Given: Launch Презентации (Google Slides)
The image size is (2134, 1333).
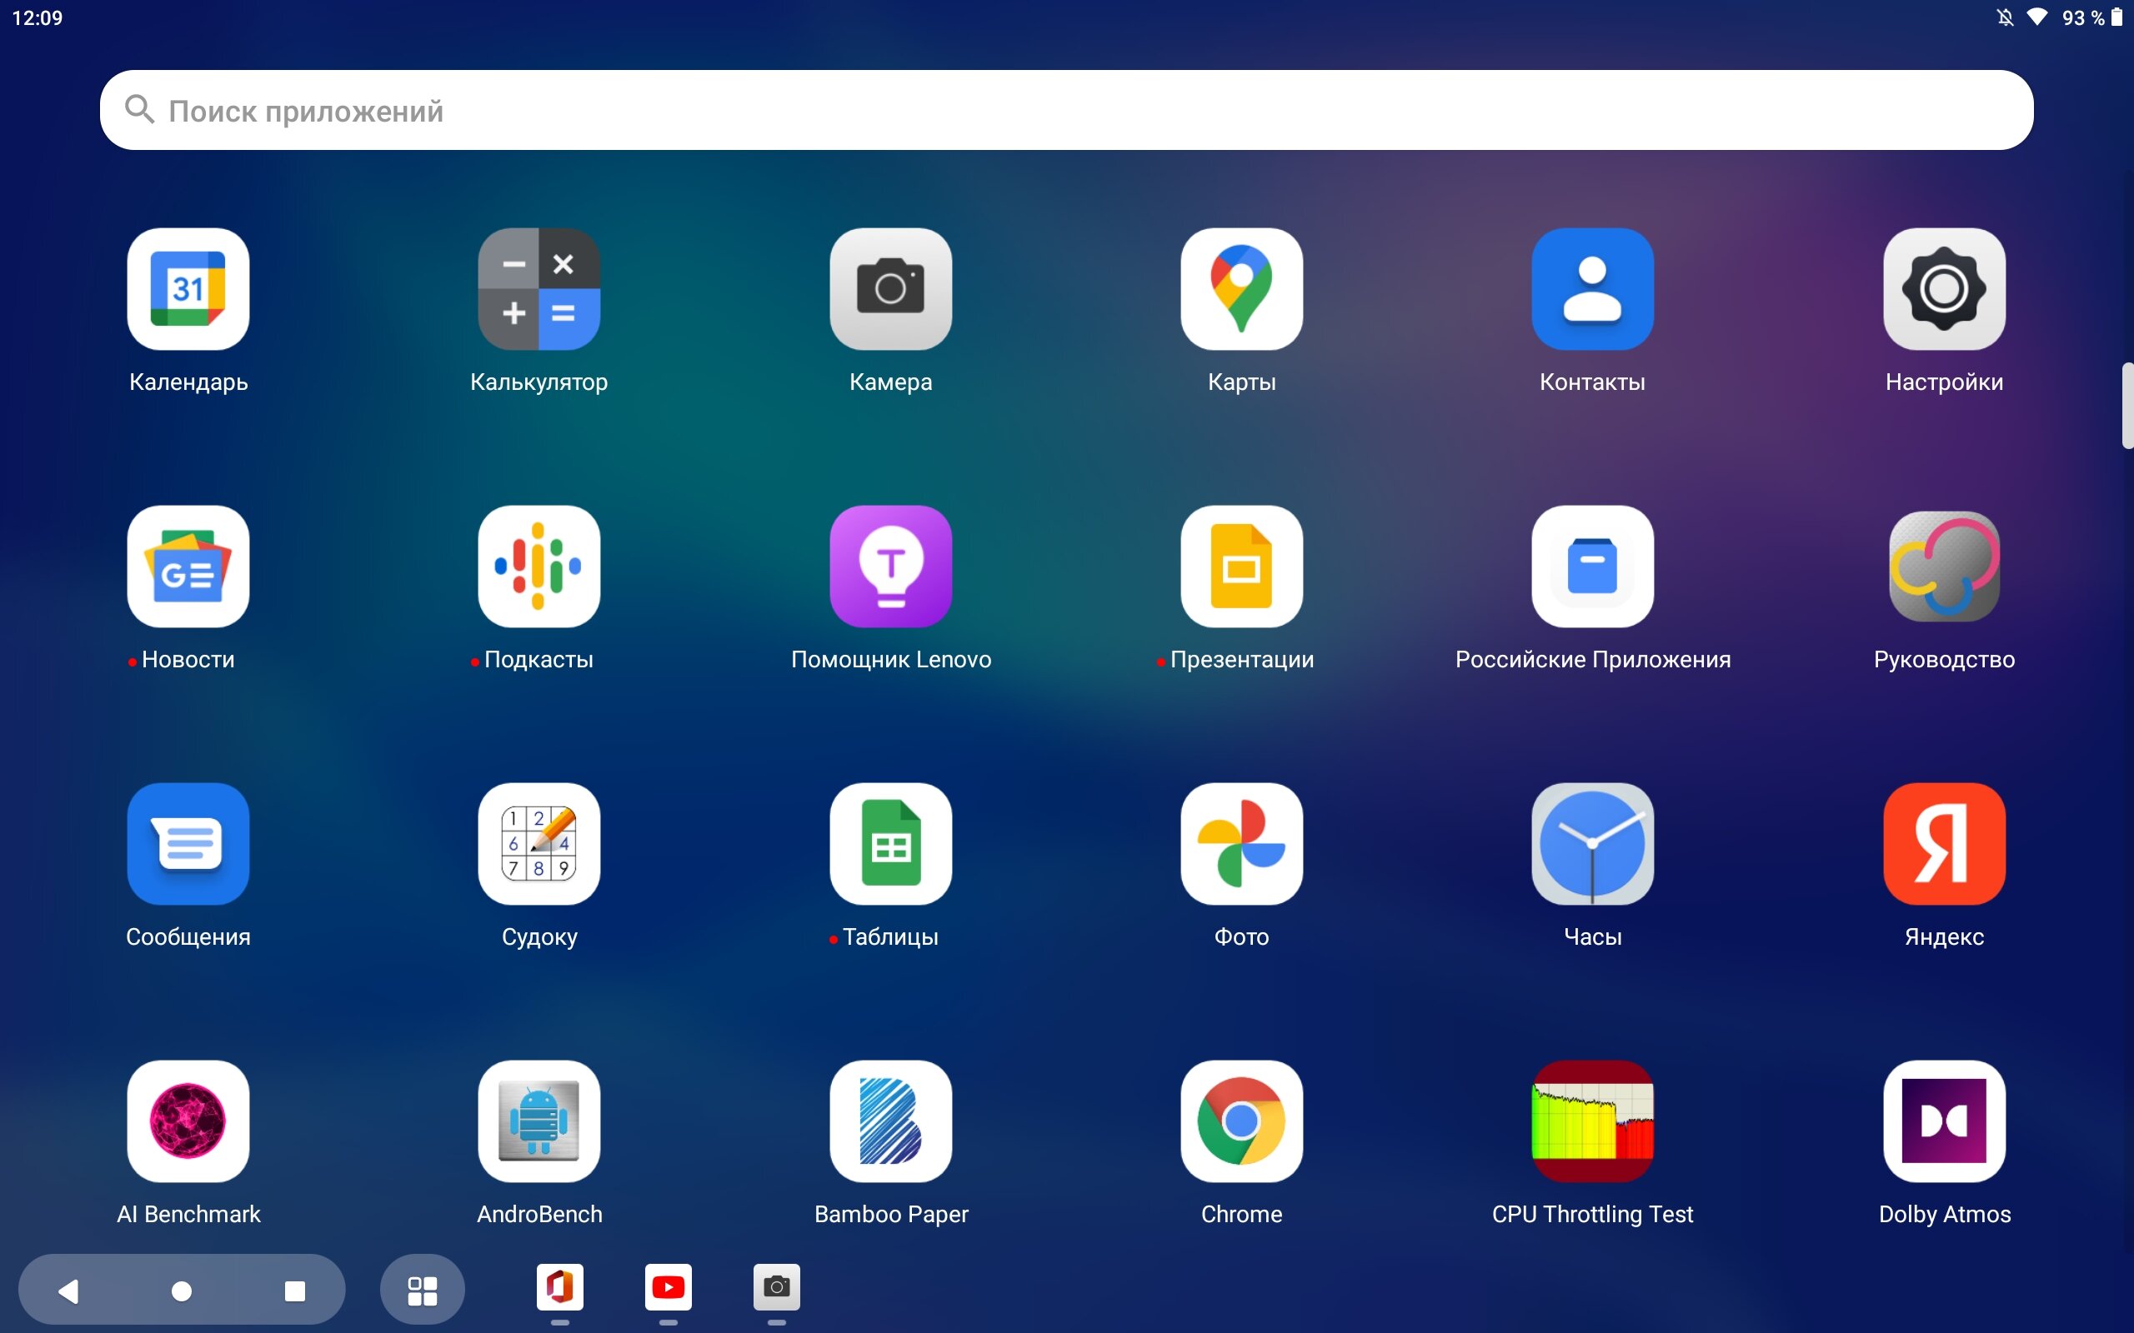Looking at the screenshot, I should [x=1241, y=566].
